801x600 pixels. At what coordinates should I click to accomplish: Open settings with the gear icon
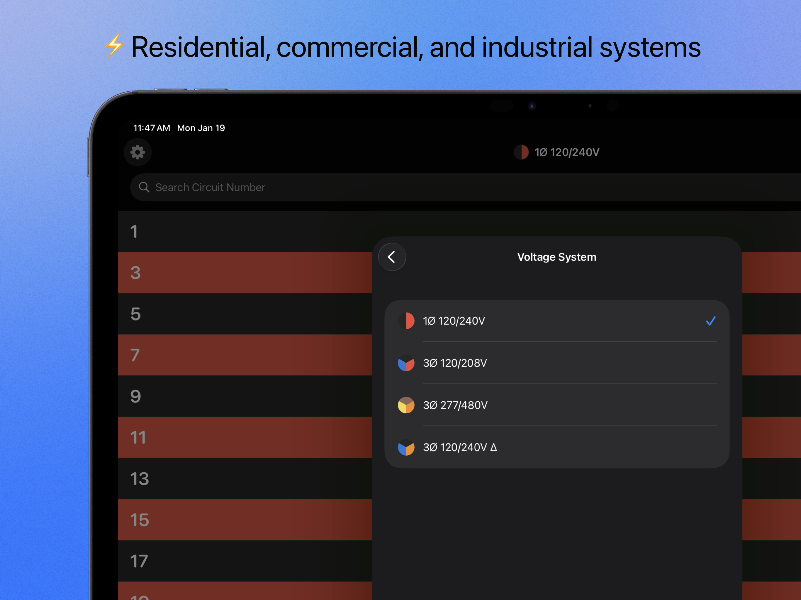[138, 152]
